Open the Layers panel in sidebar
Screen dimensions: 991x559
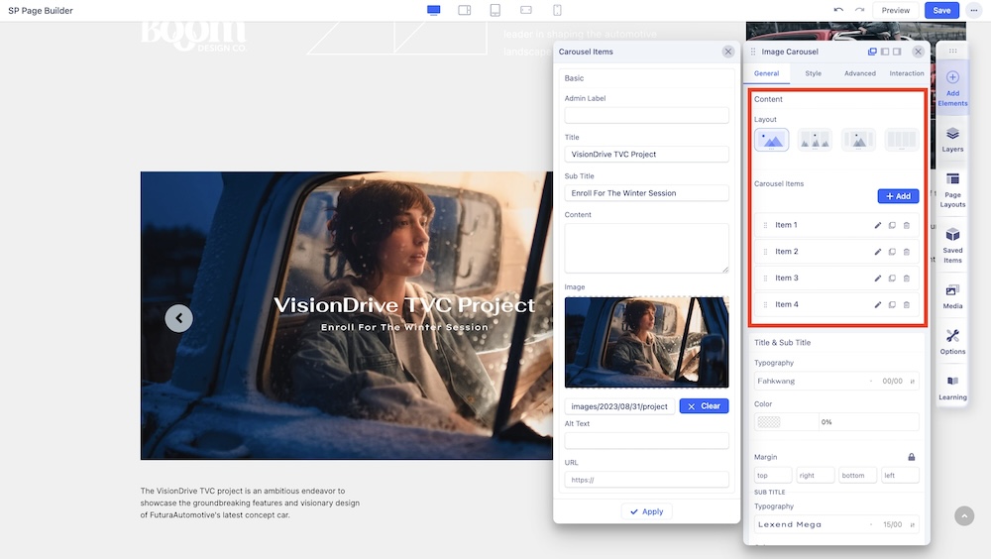[952, 139]
